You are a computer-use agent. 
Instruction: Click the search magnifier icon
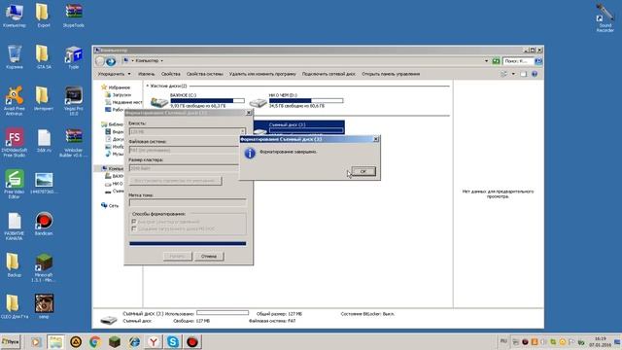click(537, 61)
